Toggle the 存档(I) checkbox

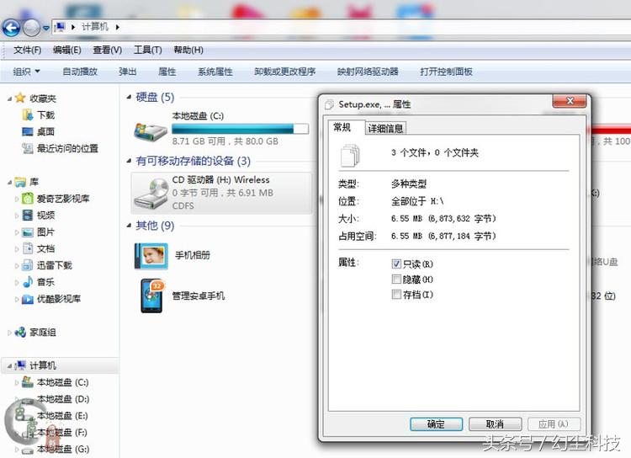pyautogui.click(x=396, y=294)
